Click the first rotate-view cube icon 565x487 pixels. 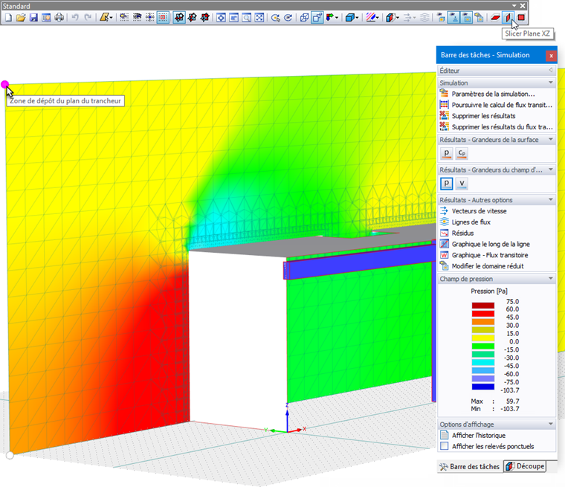pyautogui.click(x=179, y=18)
